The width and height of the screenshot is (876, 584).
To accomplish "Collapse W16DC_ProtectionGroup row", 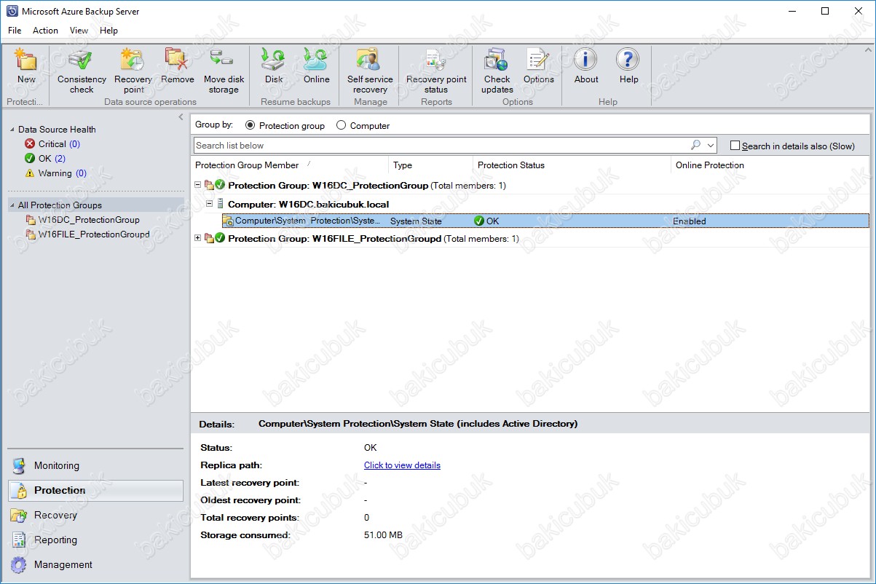I will pos(199,185).
